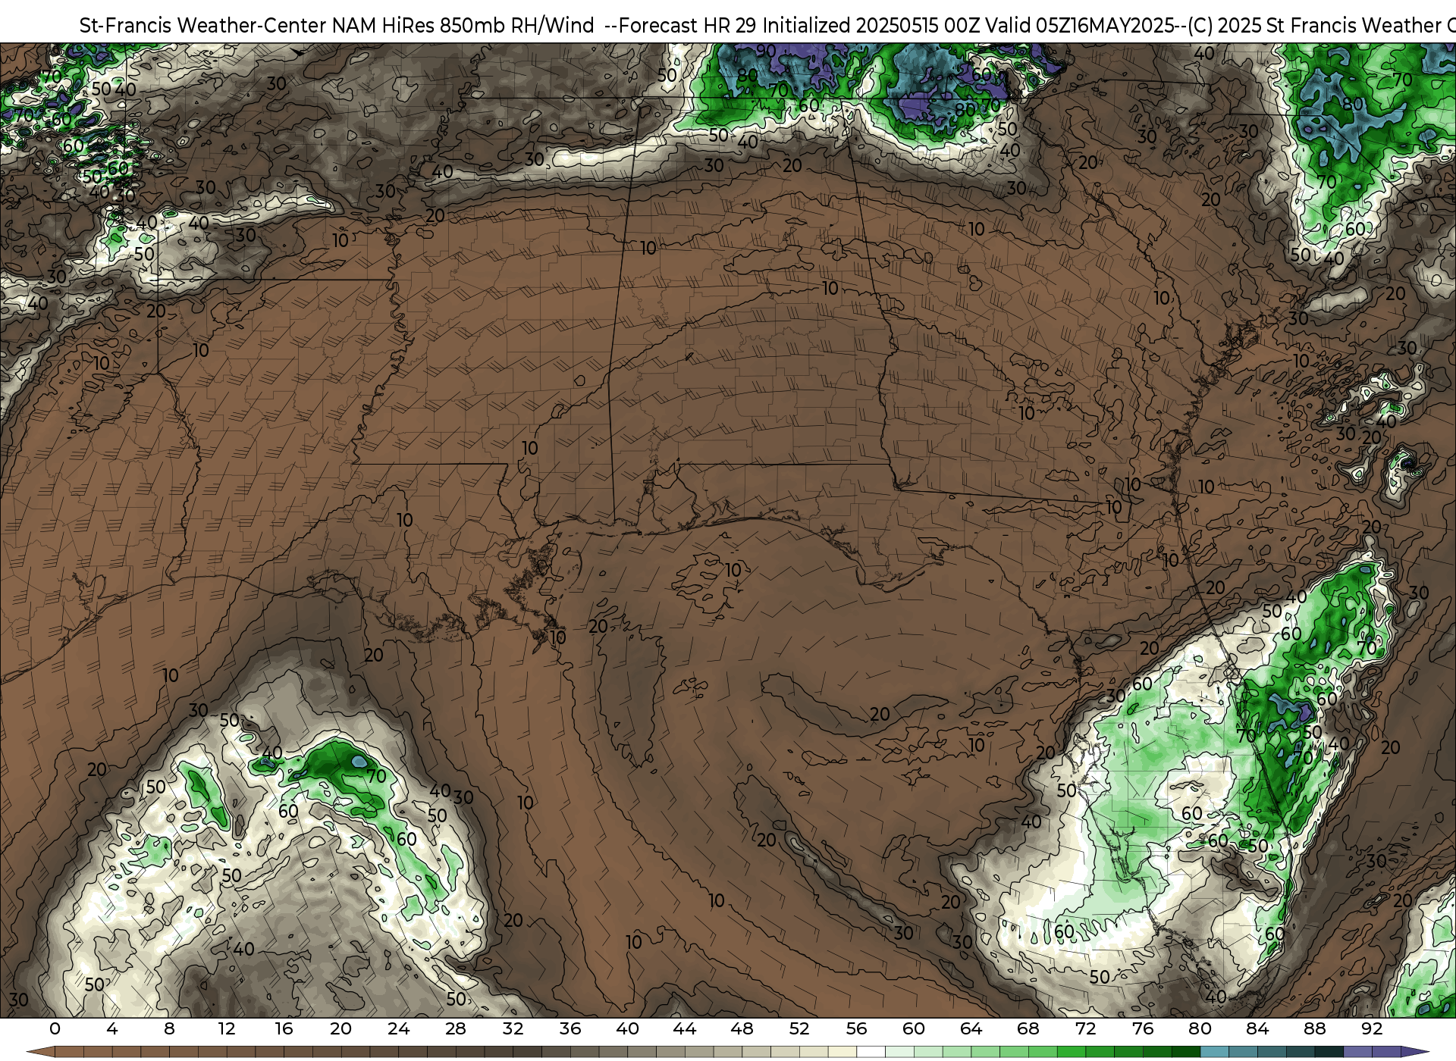Click the '44' label on color bar legend
The image size is (1456, 1061).
pyautogui.click(x=685, y=1029)
